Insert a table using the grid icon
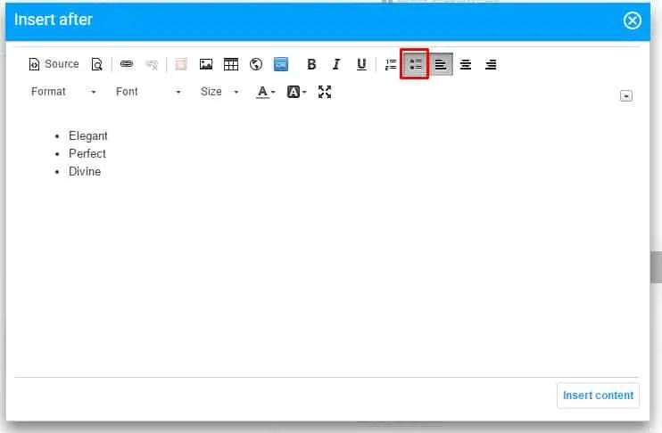The height and width of the screenshot is (433, 662). pyautogui.click(x=231, y=64)
